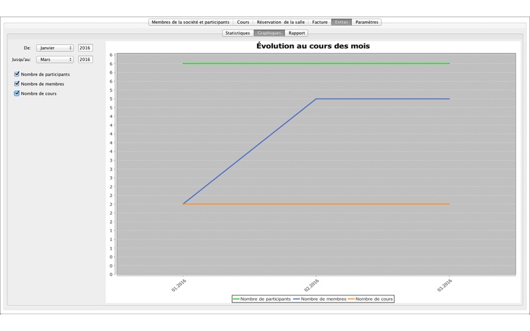
Task: Click blue Nombre de membres legend entry
Action: pyautogui.click(x=320, y=299)
